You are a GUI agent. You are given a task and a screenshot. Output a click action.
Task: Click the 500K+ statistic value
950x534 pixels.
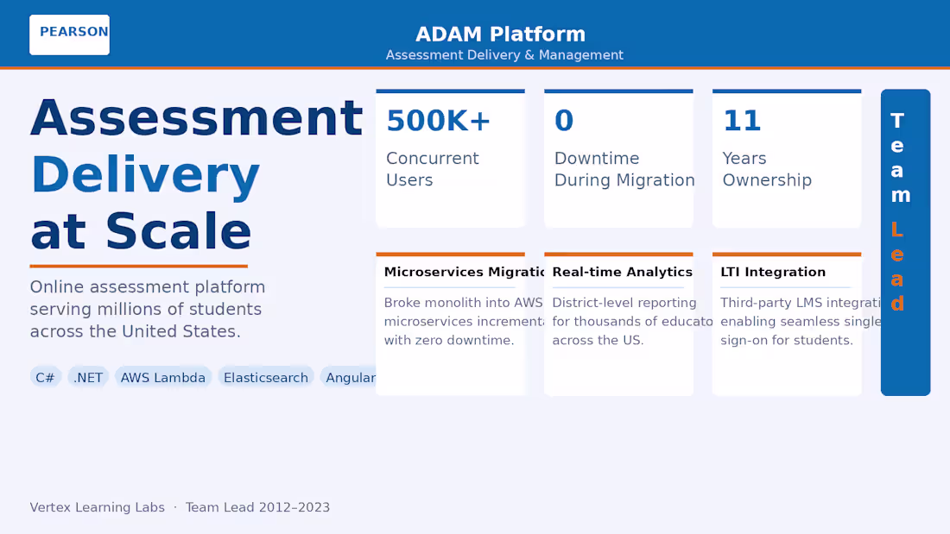(438, 121)
